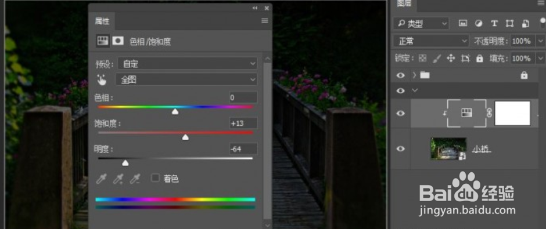Open the Layers panel flyout menu
The image size is (546, 229).
(x=541, y=3)
